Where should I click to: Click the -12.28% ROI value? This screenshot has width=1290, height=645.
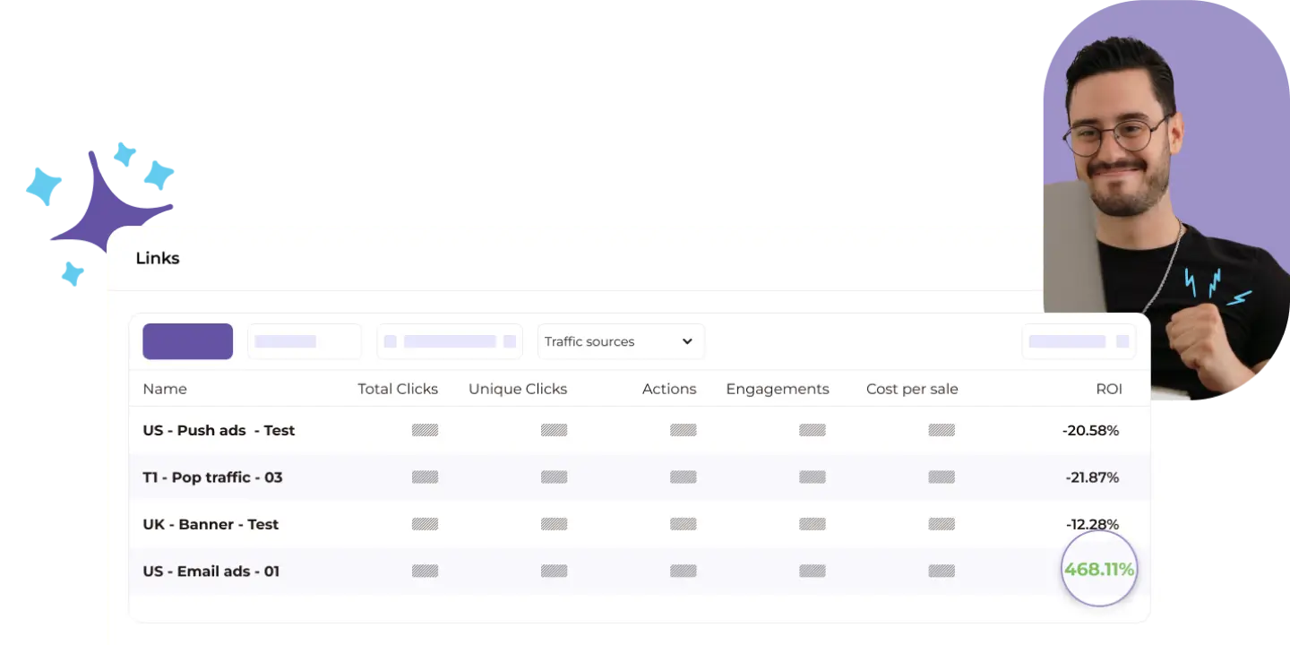[1092, 524]
